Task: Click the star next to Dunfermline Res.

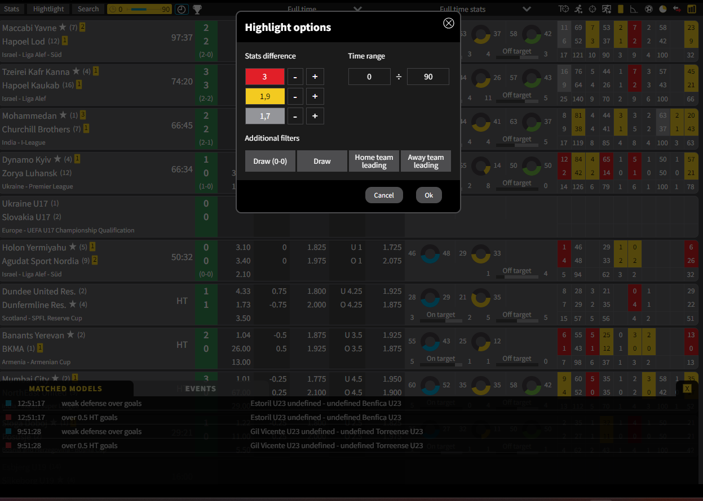Action: click(x=73, y=305)
